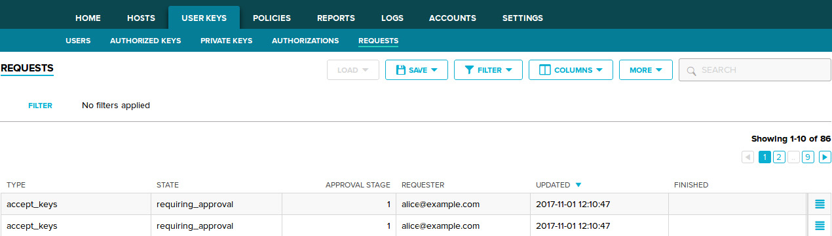Go to page 2 of results
Viewport: 832px width, 236px height.
pos(779,157)
